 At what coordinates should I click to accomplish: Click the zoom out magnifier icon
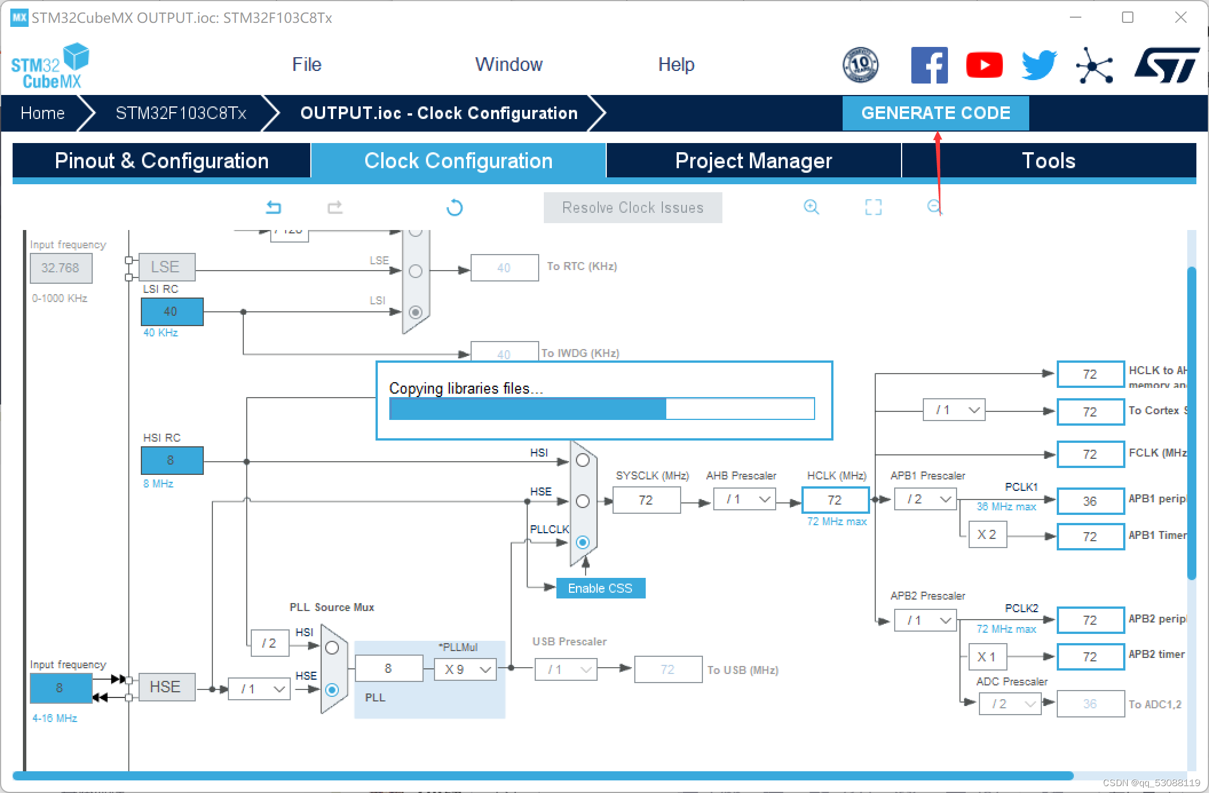934,206
